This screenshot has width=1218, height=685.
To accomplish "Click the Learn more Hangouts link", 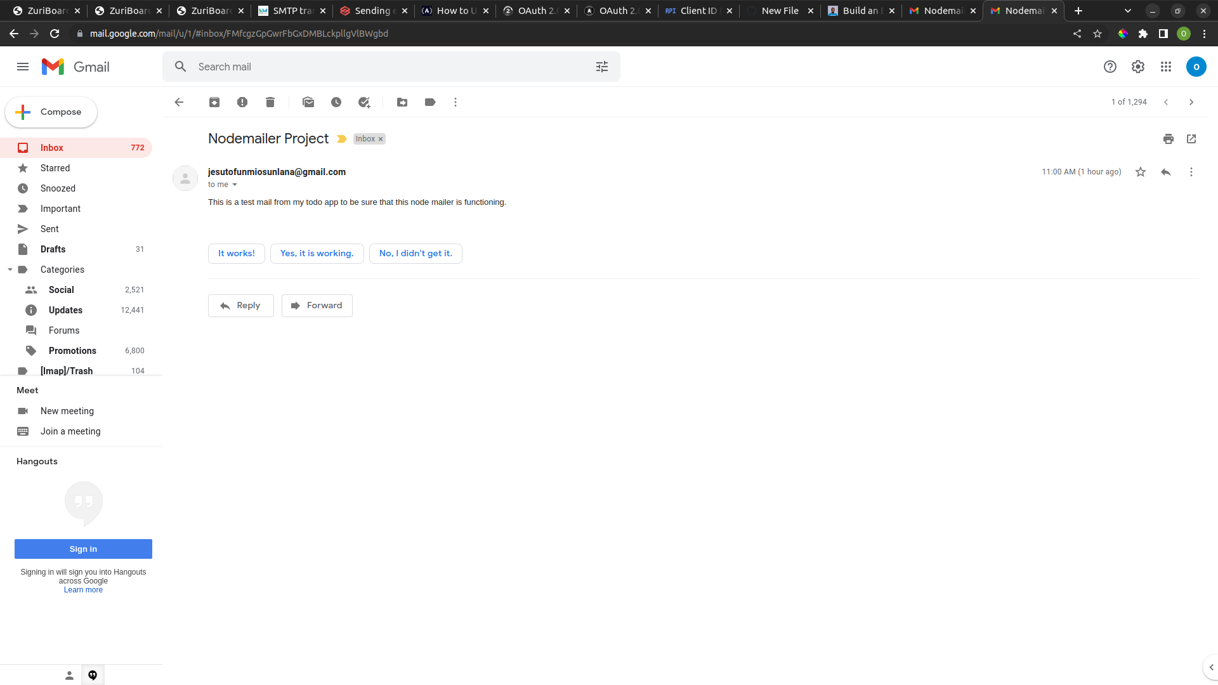I will (83, 590).
